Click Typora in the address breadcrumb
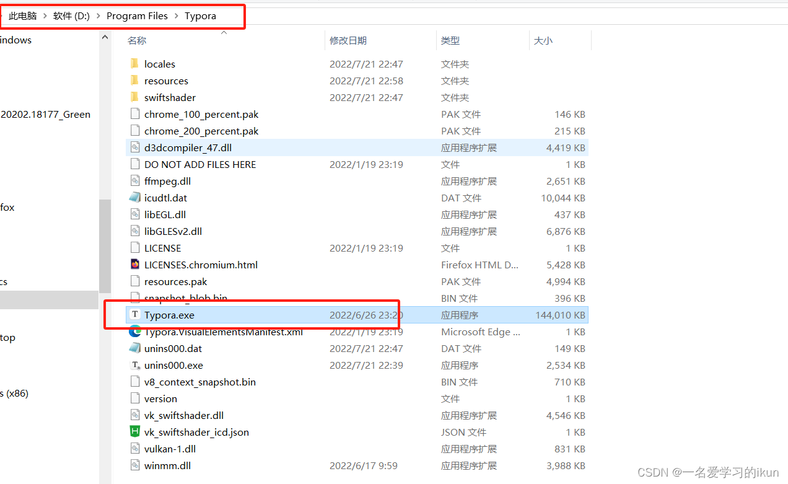Screen dimensions: 788x484 pos(200,16)
